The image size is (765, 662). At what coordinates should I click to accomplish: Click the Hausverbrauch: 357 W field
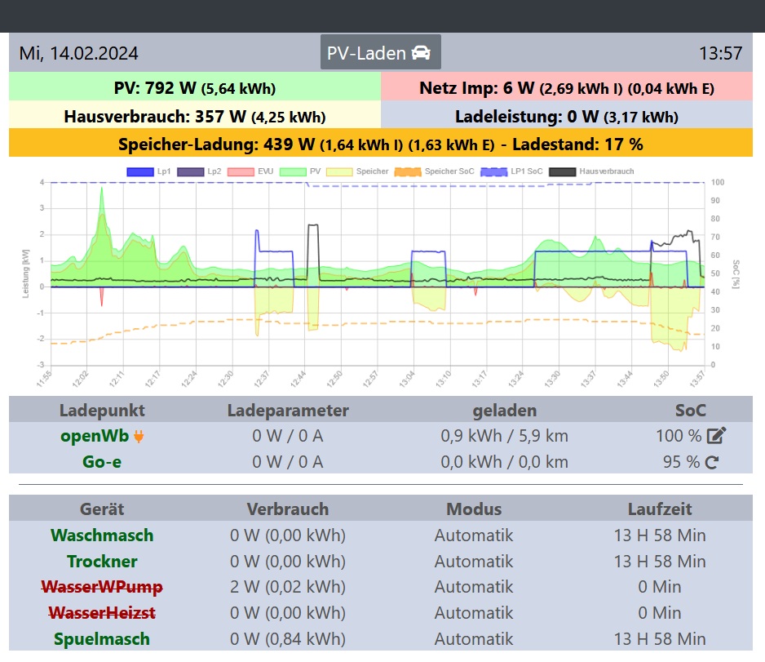[x=195, y=115]
